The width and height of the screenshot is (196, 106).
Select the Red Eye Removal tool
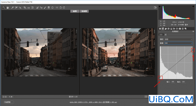(x=41, y=7)
